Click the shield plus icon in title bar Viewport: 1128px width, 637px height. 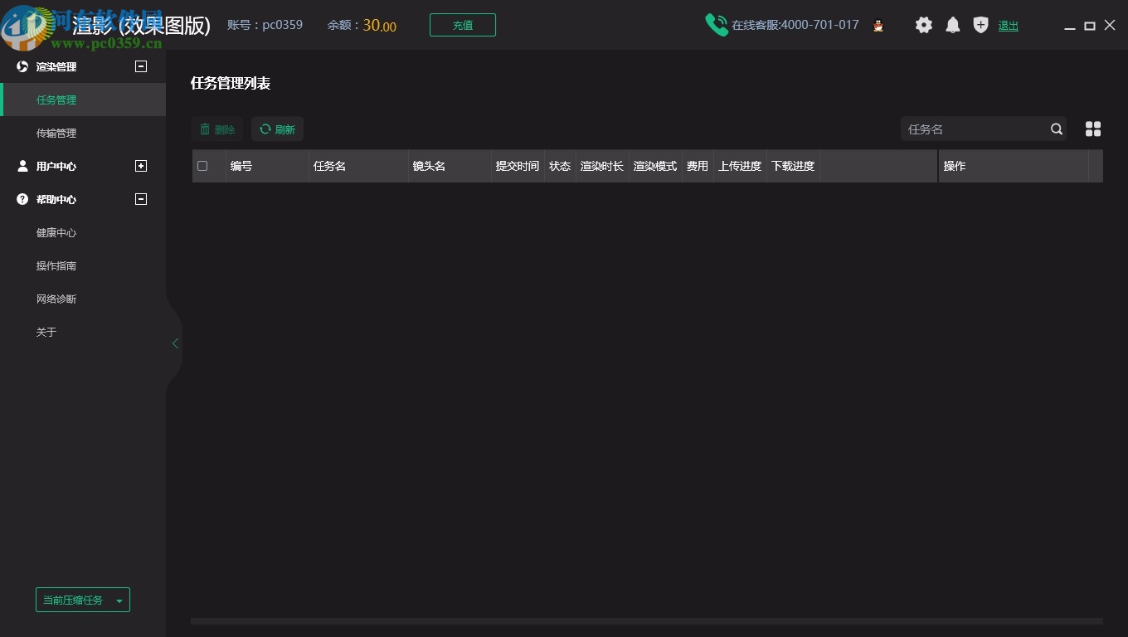pos(980,25)
